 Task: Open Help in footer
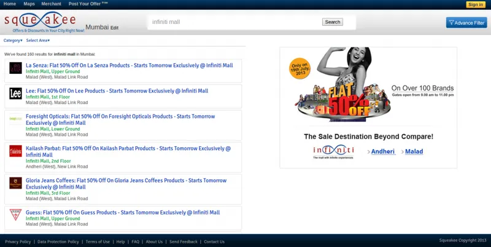(120, 241)
